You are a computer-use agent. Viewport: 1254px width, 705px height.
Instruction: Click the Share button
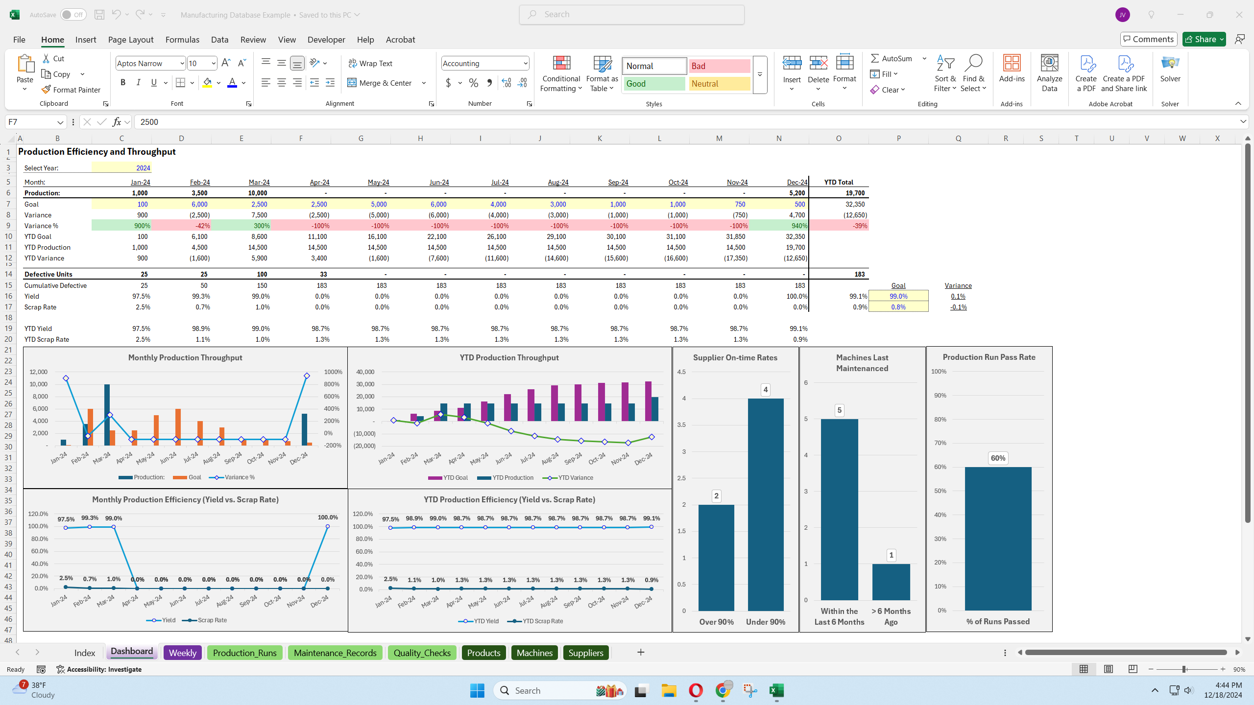1200,39
